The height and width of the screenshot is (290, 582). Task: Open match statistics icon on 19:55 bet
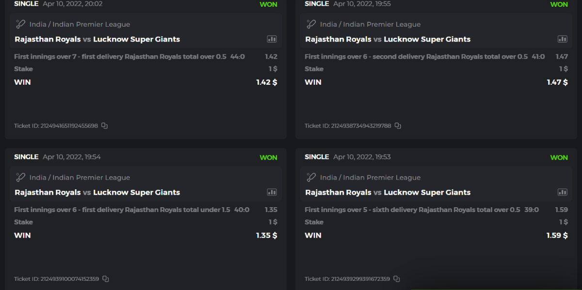563,39
